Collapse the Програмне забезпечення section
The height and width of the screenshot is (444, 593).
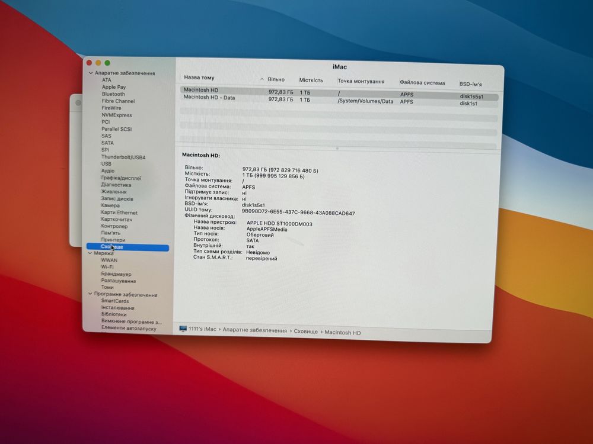coord(90,294)
